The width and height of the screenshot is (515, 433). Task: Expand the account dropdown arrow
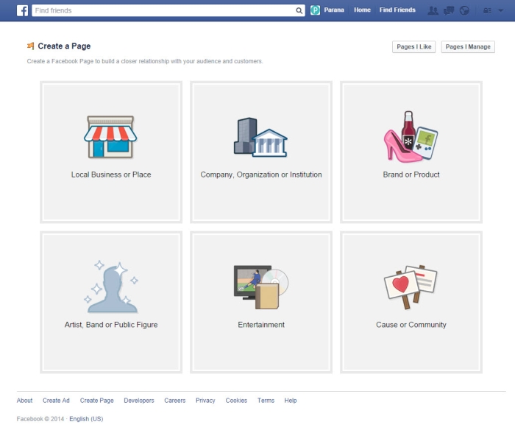[502, 11]
